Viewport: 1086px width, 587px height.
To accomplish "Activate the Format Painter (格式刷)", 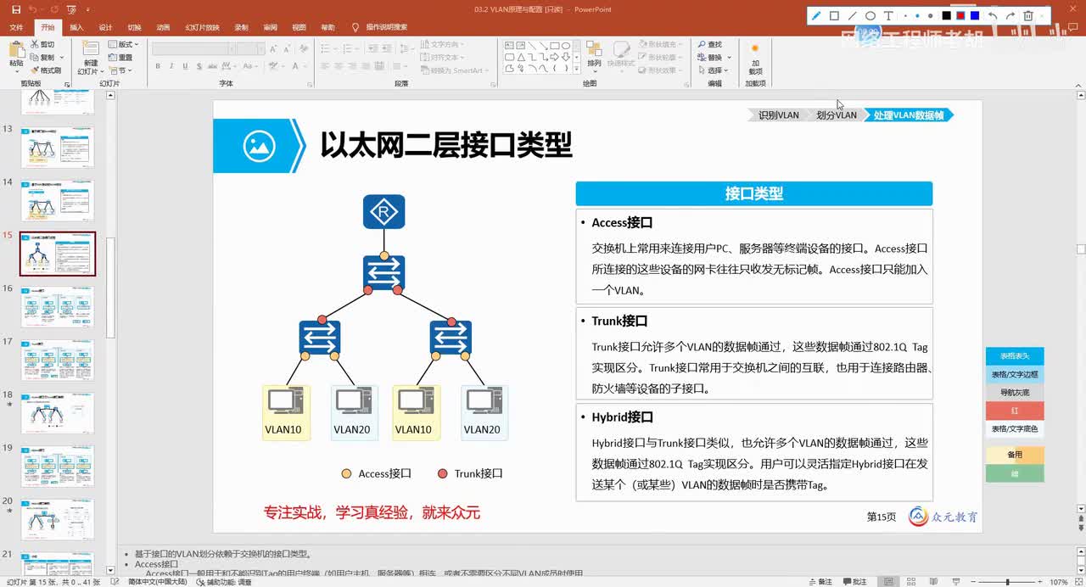I will (x=45, y=70).
